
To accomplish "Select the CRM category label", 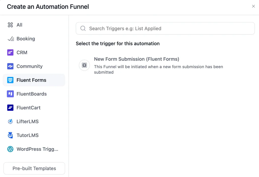I will click(x=22, y=52).
